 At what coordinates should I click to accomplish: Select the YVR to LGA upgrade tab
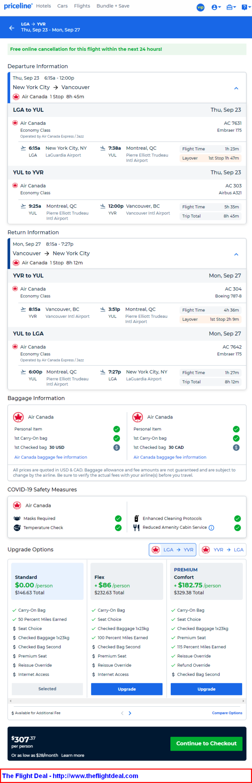223,549
